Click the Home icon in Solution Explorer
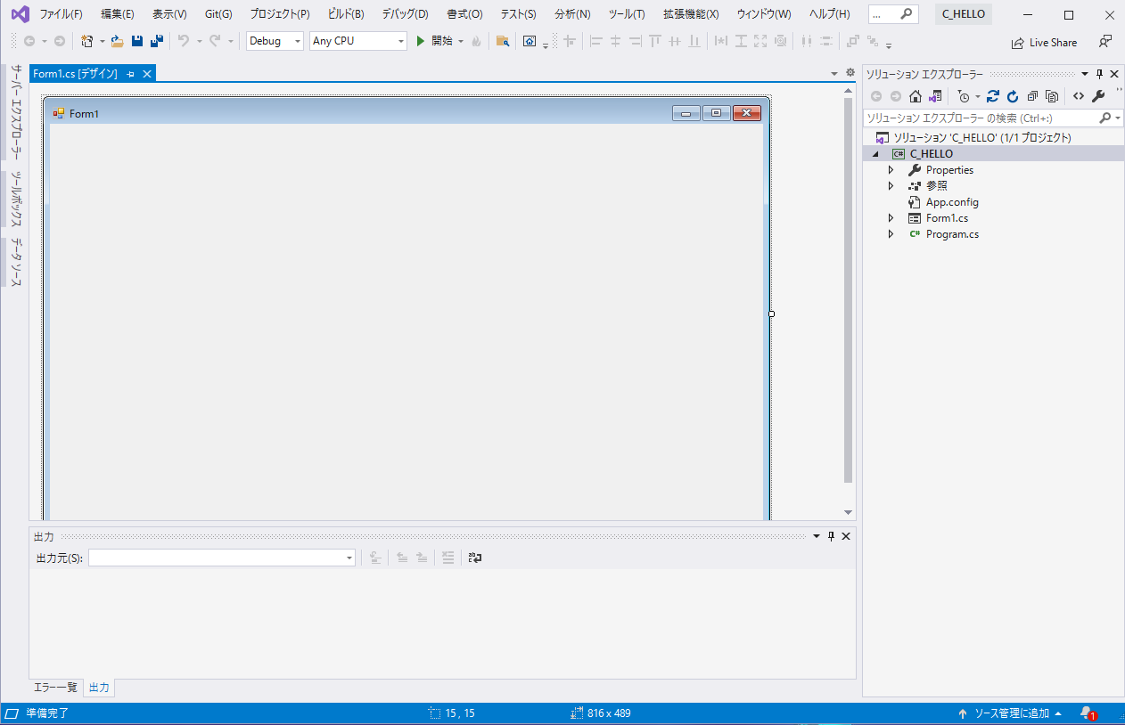1125x725 pixels. [x=916, y=96]
